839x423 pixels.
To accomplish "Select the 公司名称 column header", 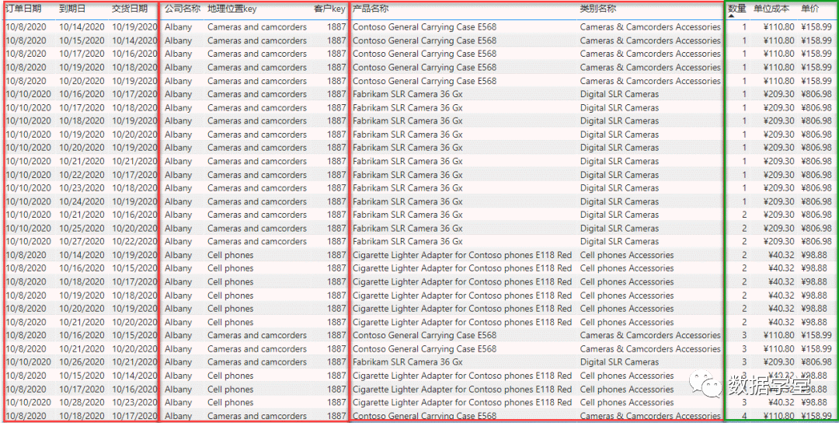I will coord(183,9).
